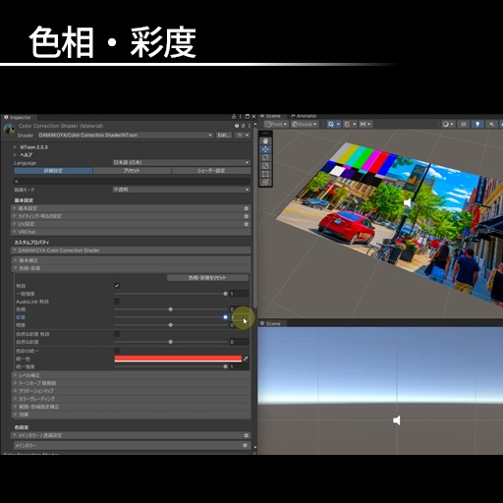Screen dimensions: 503x503
Task: Select the Rotate tool in Scene toolbar
Action: pyautogui.click(x=265, y=157)
